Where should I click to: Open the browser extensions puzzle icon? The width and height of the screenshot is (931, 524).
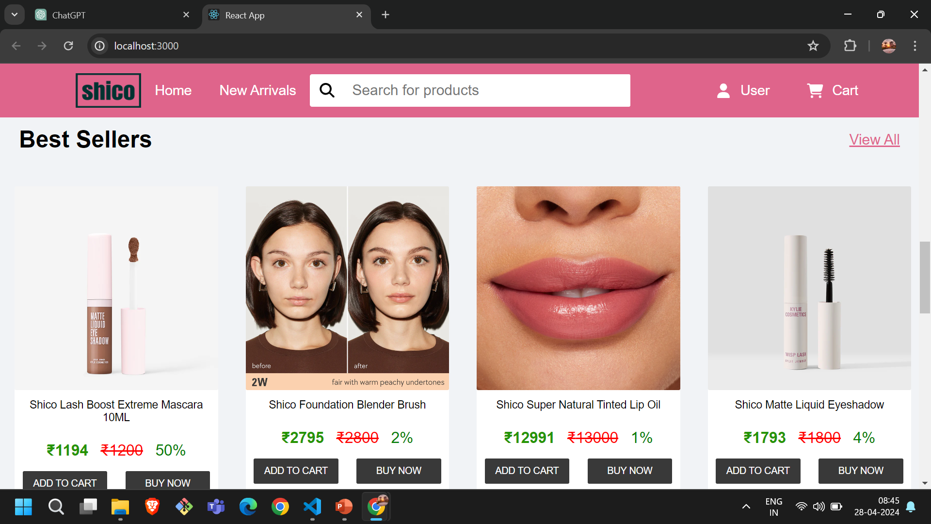point(850,46)
